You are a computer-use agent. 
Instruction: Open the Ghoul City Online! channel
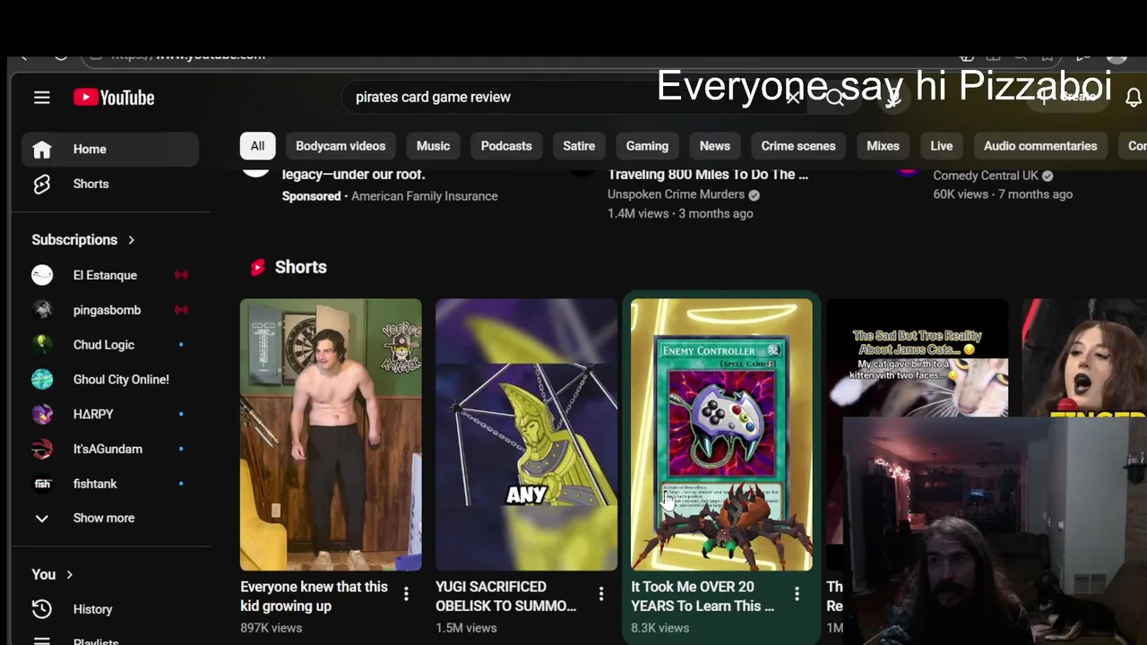[x=109, y=380]
